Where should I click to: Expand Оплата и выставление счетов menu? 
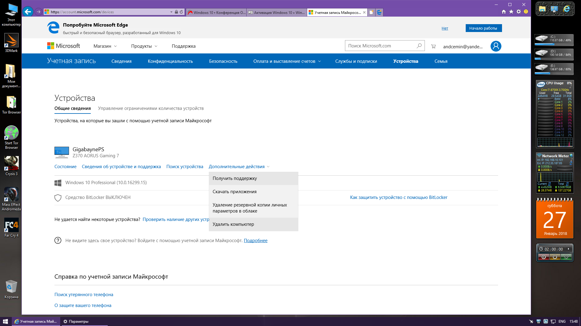tap(287, 61)
